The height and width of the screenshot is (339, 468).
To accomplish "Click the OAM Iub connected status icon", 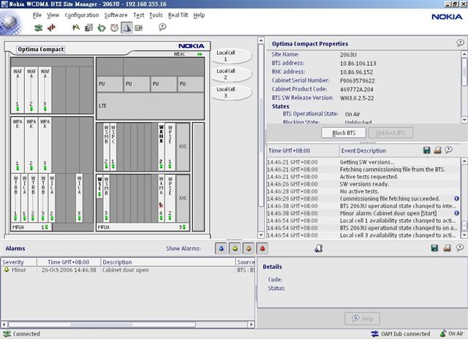I will pyautogui.click(x=374, y=334).
